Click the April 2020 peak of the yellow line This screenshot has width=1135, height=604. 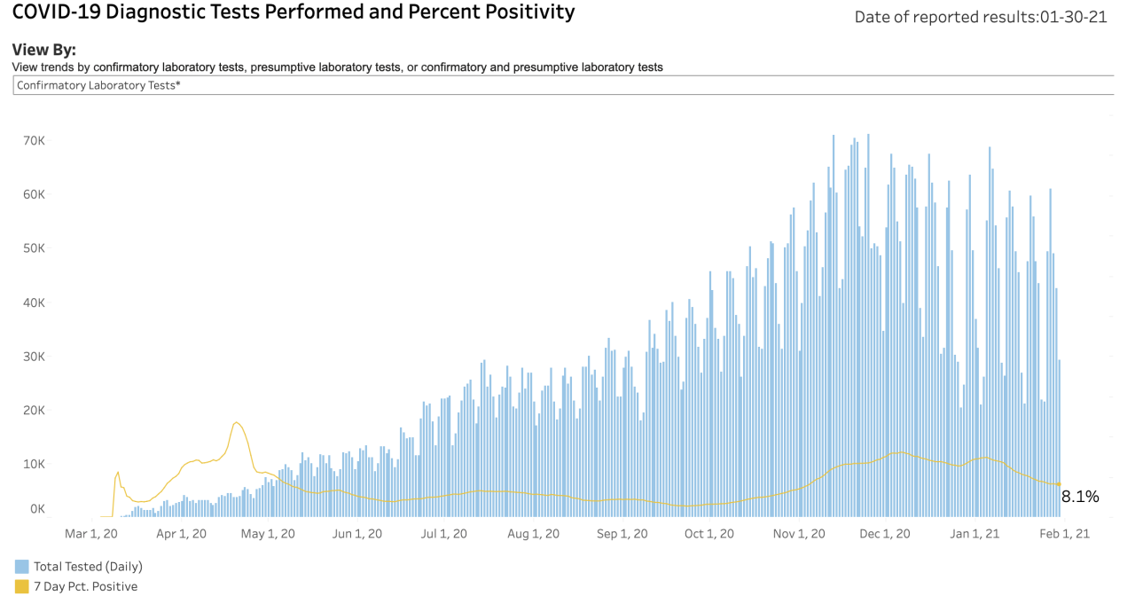pyautogui.click(x=237, y=423)
